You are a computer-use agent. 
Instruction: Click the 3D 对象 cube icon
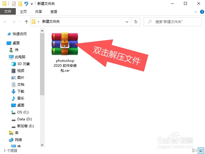14,64
